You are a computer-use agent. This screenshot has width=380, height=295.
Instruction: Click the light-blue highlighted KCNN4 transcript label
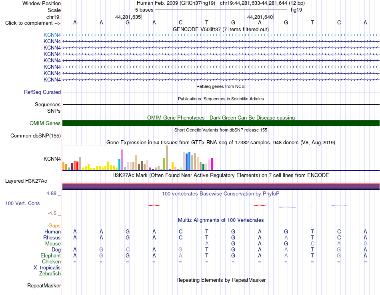(x=52, y=35)
